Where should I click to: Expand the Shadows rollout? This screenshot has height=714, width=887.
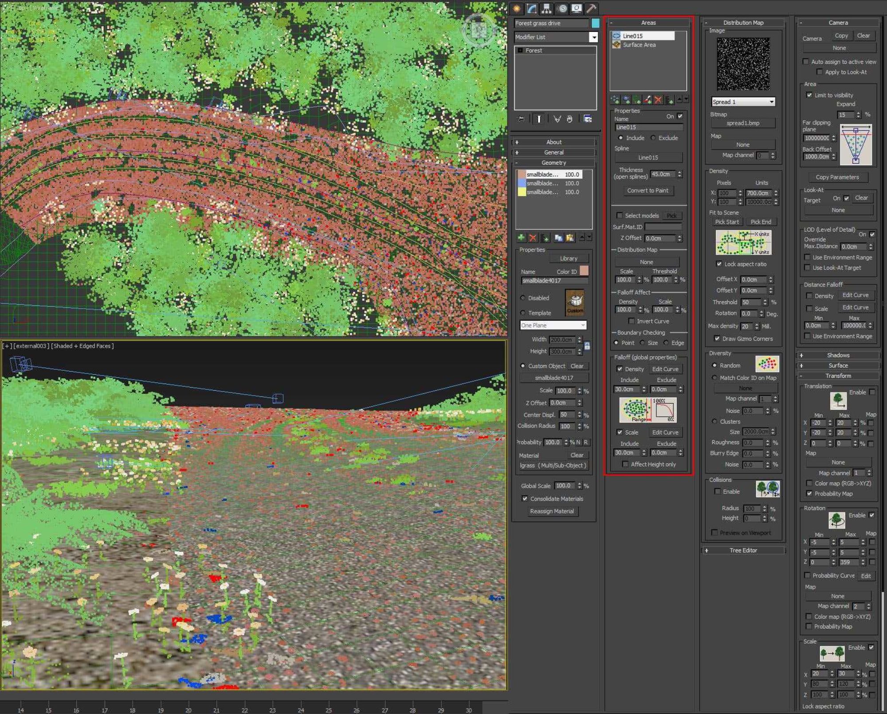pos(838,355)
